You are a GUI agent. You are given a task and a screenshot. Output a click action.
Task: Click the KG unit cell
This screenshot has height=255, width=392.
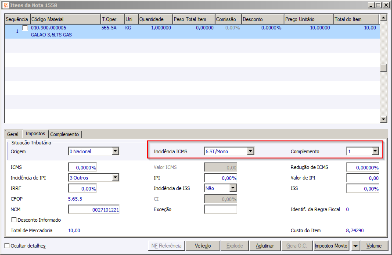pyautogui.click(x=128, y=28)
